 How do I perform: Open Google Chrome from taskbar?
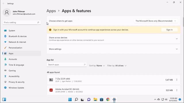pyautogui.click(x=108, y=99)
